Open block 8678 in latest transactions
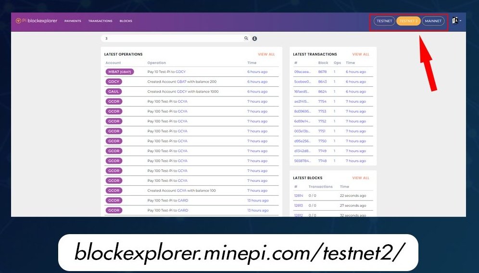479x273 pixels. [x=322, y=71]
